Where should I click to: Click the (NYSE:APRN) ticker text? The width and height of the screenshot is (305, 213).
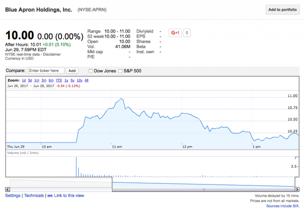pyautogui.click(x=92, y=10)
